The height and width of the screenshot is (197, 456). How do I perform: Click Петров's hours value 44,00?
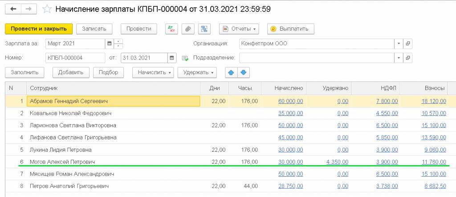(251, 186)
